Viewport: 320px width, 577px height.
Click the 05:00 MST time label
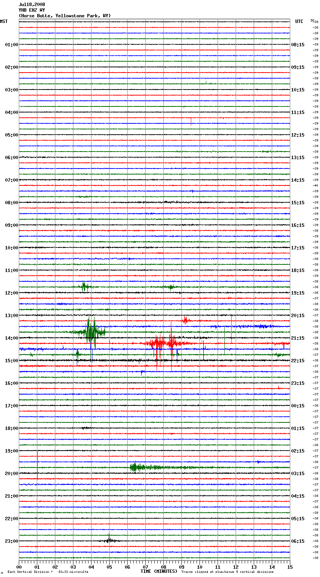tap(11, 135)
